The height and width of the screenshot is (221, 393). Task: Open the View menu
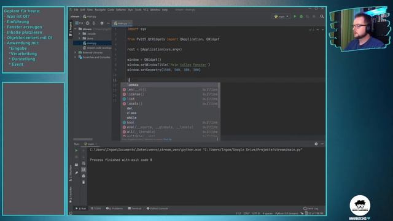pos(90,10)
